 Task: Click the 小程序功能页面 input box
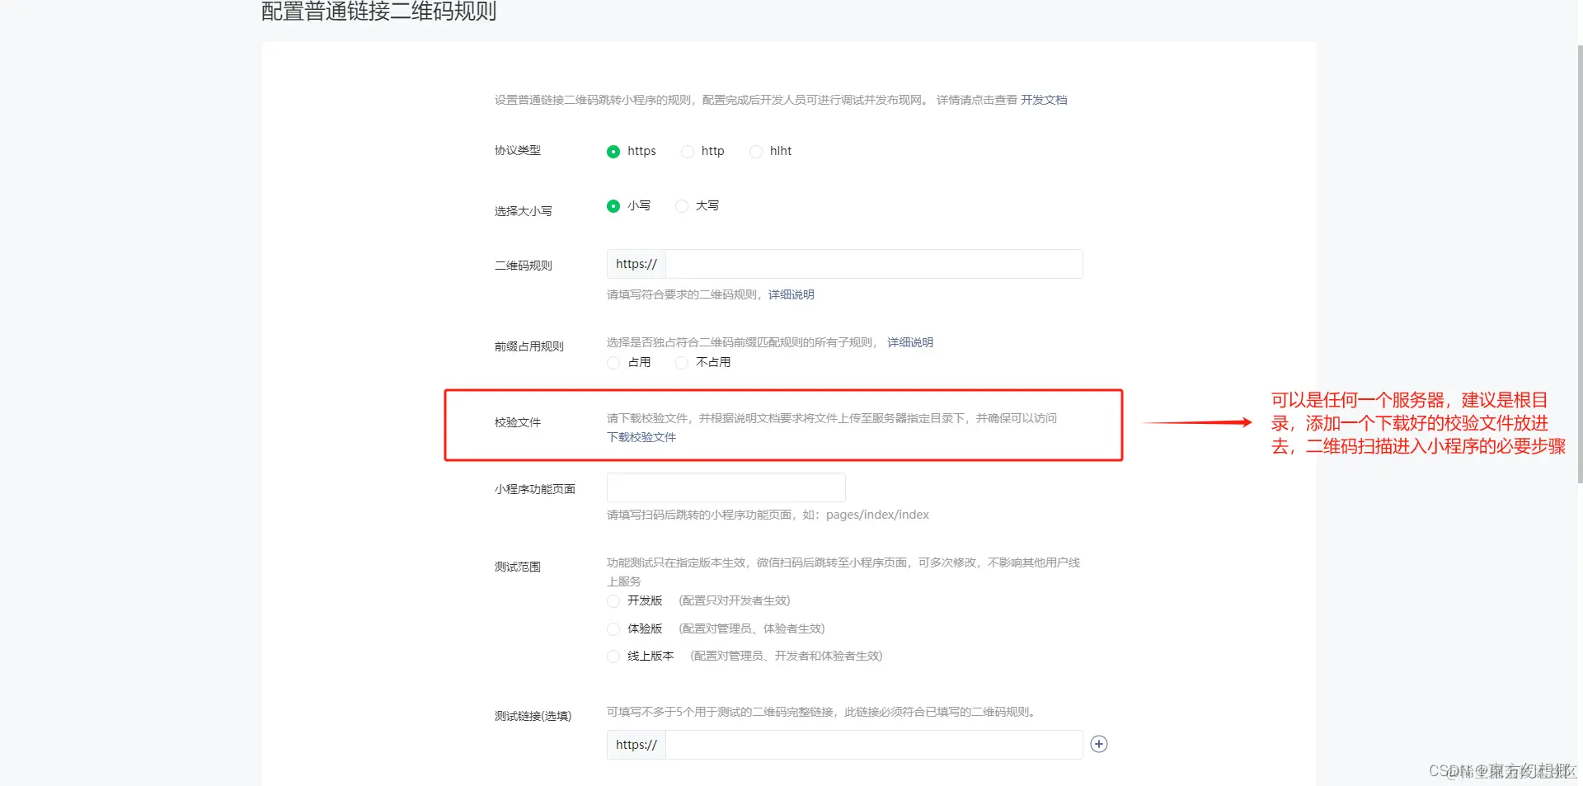(x=726, y=487)
